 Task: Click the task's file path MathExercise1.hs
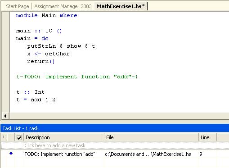(x=148, y=154)
